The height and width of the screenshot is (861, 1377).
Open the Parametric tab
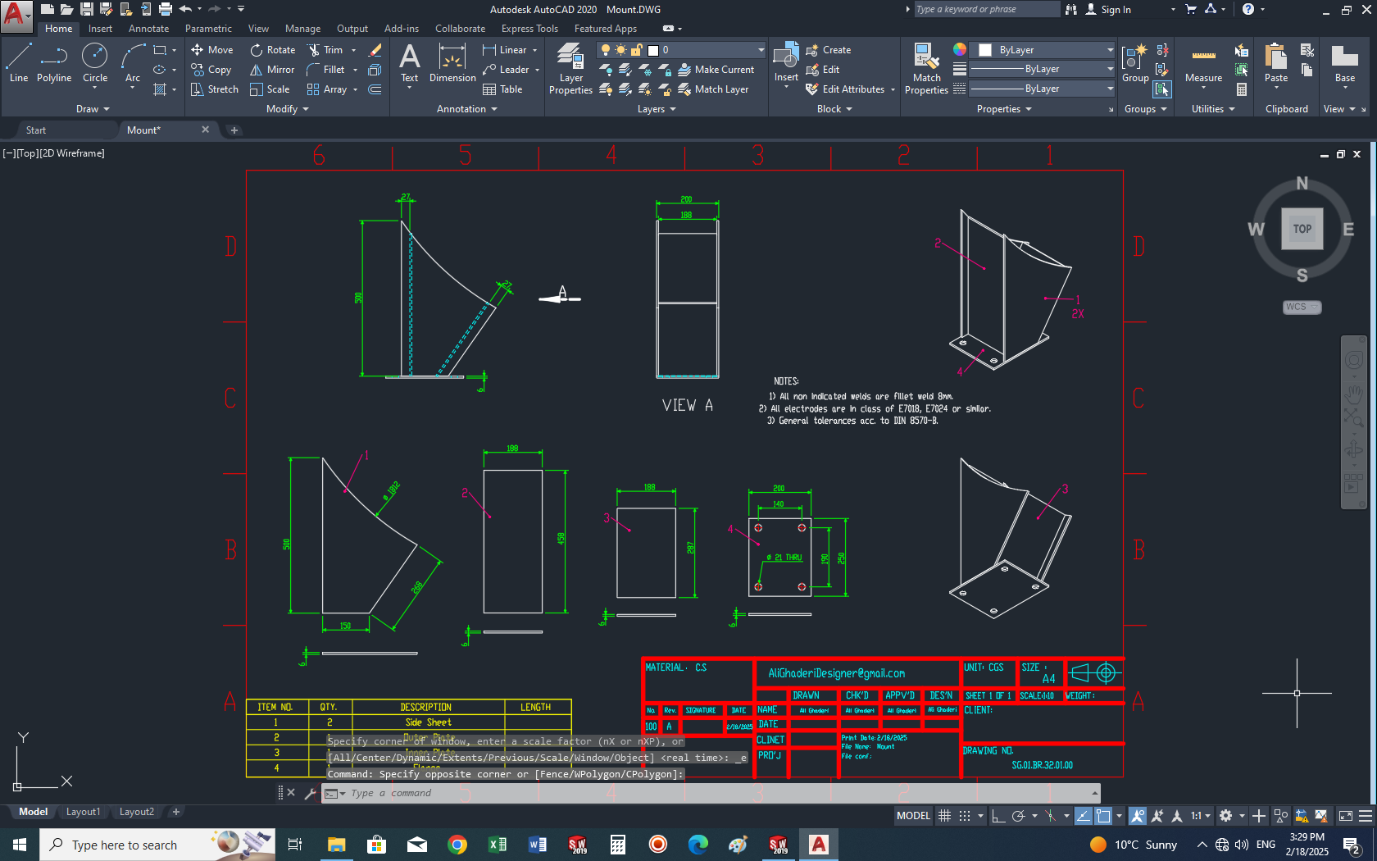[x=208, y=29]
